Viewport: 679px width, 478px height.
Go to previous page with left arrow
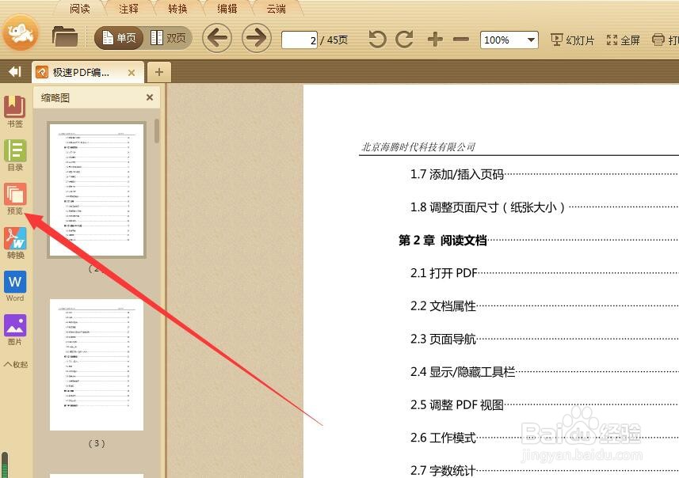217,38
